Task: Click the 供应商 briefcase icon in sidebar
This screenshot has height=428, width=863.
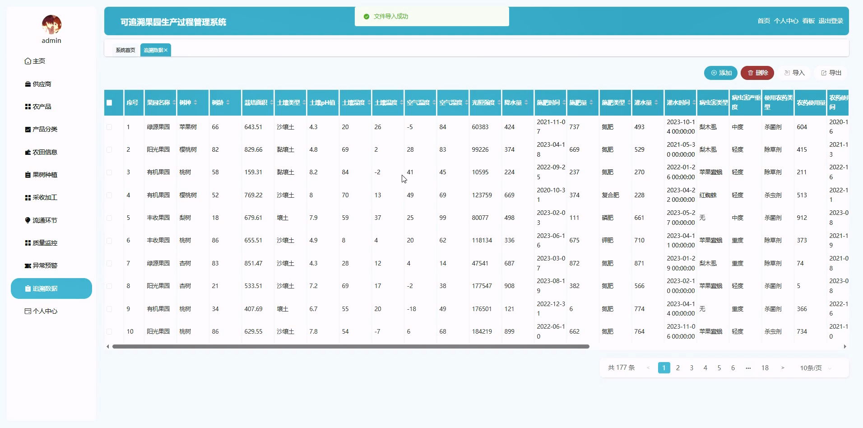Action: pos(28,84)
